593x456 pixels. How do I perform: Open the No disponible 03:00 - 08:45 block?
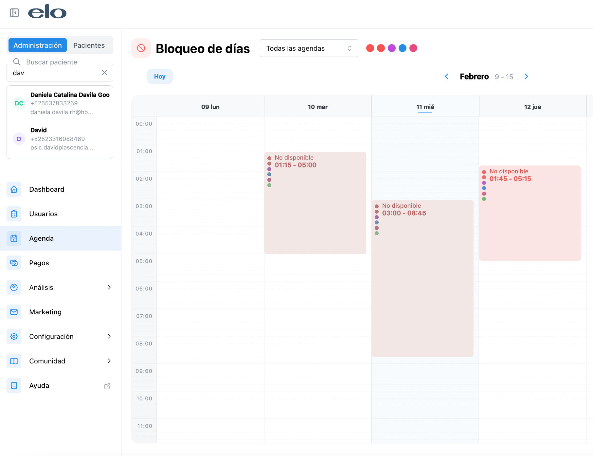(x=422, y=278)
